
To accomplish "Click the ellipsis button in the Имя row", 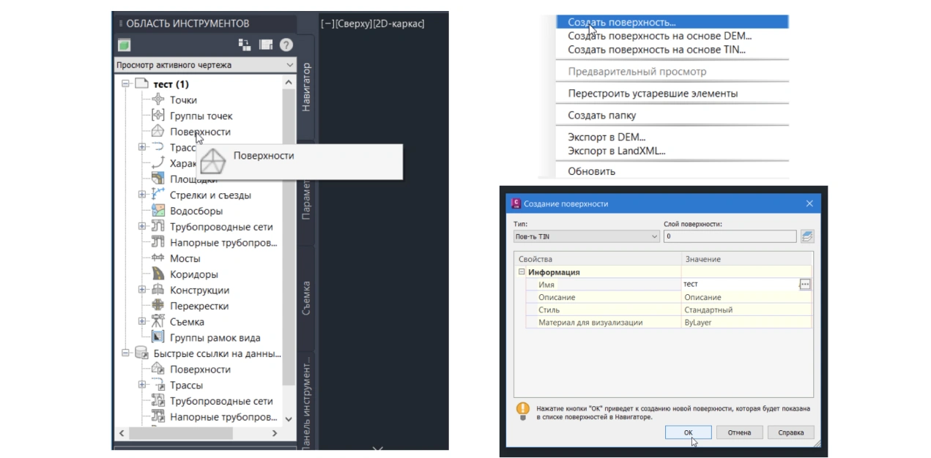I will pos(805,284).
